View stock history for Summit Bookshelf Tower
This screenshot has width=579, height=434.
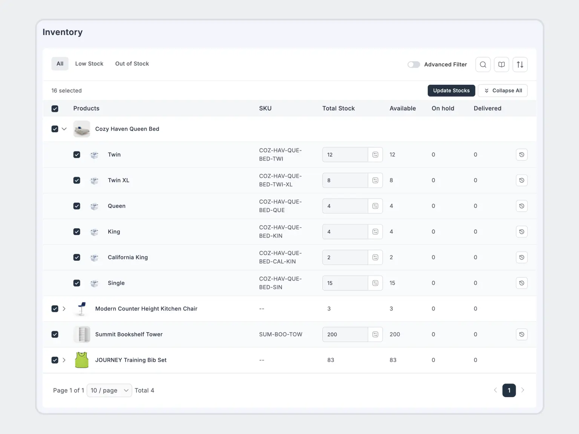click(x=522, y=335)
